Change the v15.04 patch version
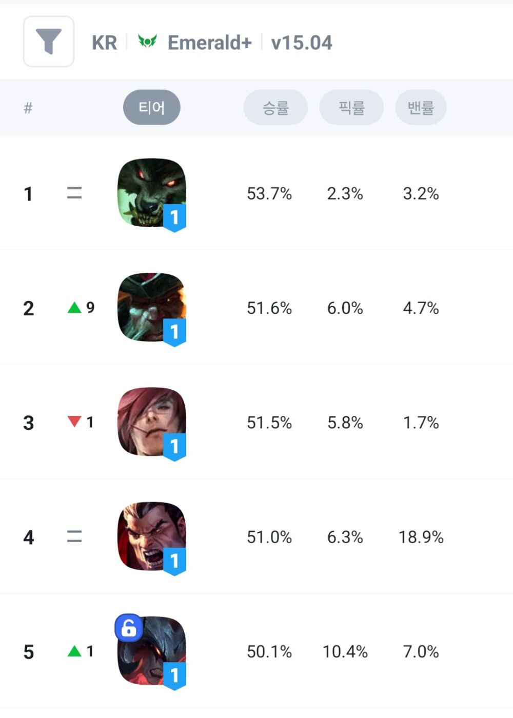 [x=302, y=43]
